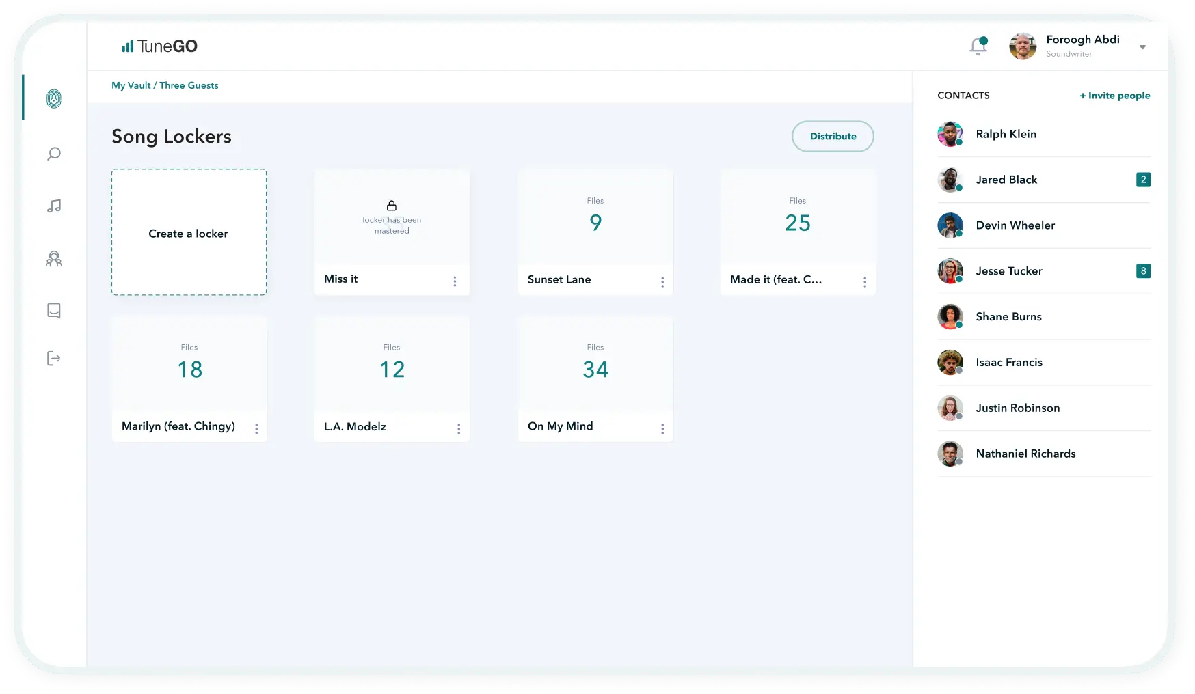Open options menu for Sunset Lane locker
Image resolution: width=1195 pixels, height=694 pixels.
662,281
